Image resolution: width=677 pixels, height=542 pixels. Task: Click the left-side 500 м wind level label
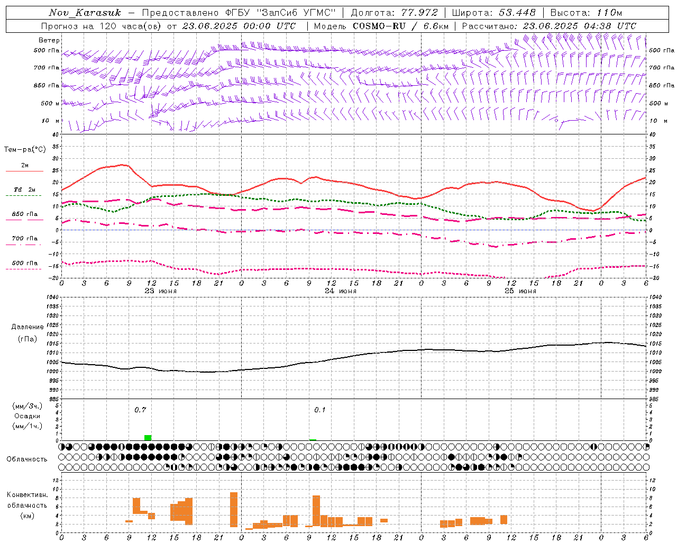coord(50,103)
